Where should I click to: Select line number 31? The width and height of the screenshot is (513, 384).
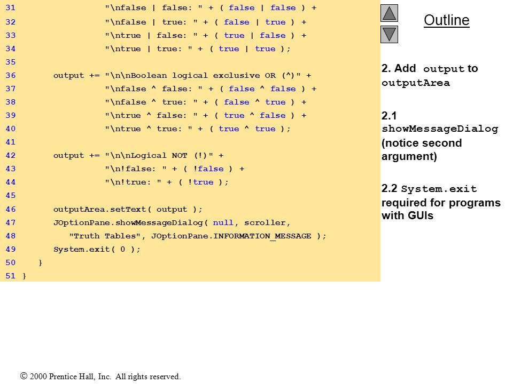click(11, 7)
